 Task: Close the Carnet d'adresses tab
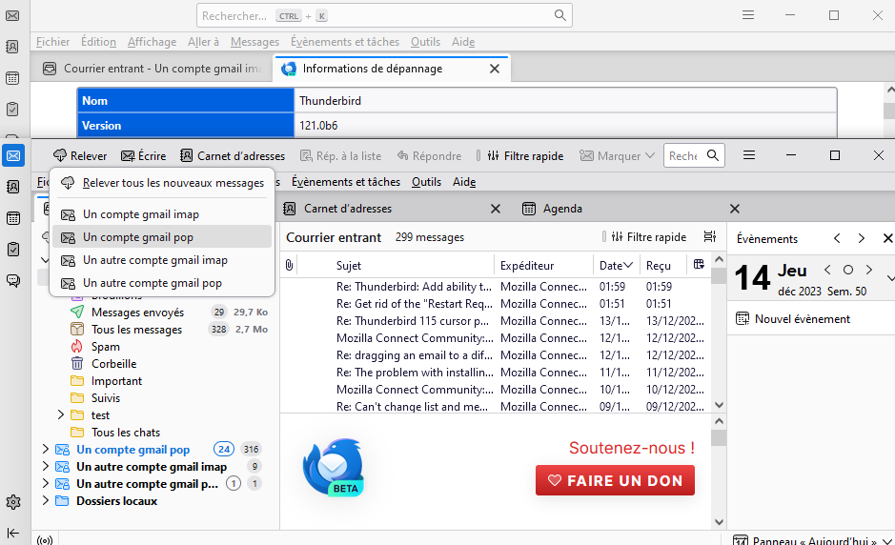coord(496,209)
